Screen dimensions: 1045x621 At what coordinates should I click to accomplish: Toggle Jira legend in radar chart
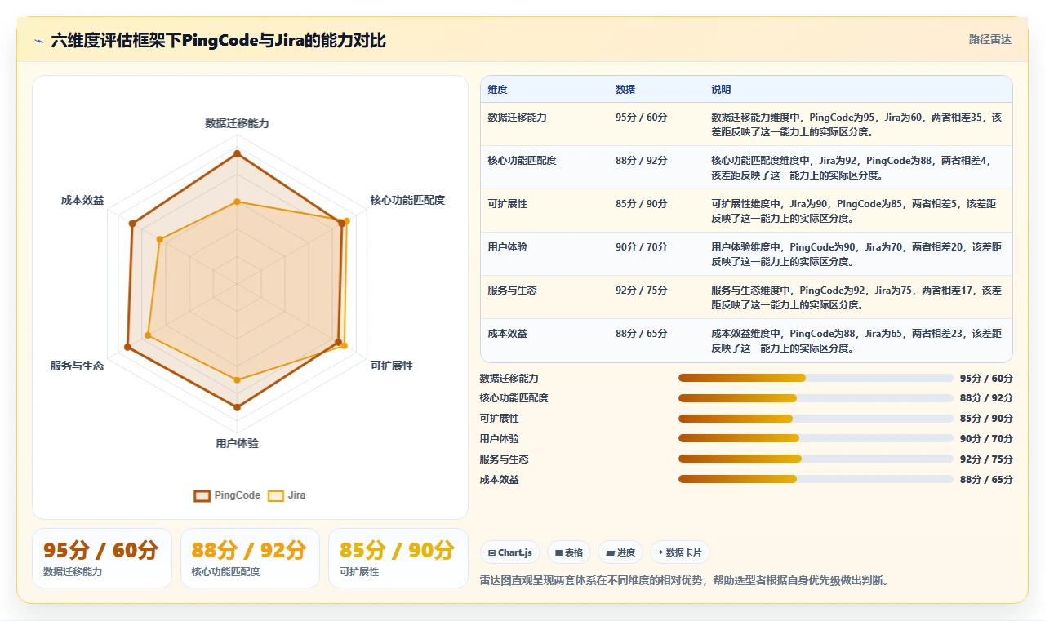[287, 495]
